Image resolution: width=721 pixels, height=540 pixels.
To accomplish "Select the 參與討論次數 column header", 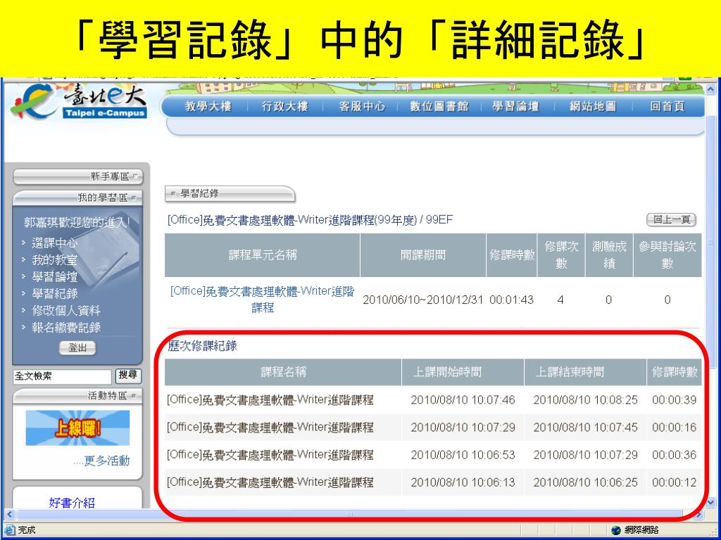I will (667, 255).
